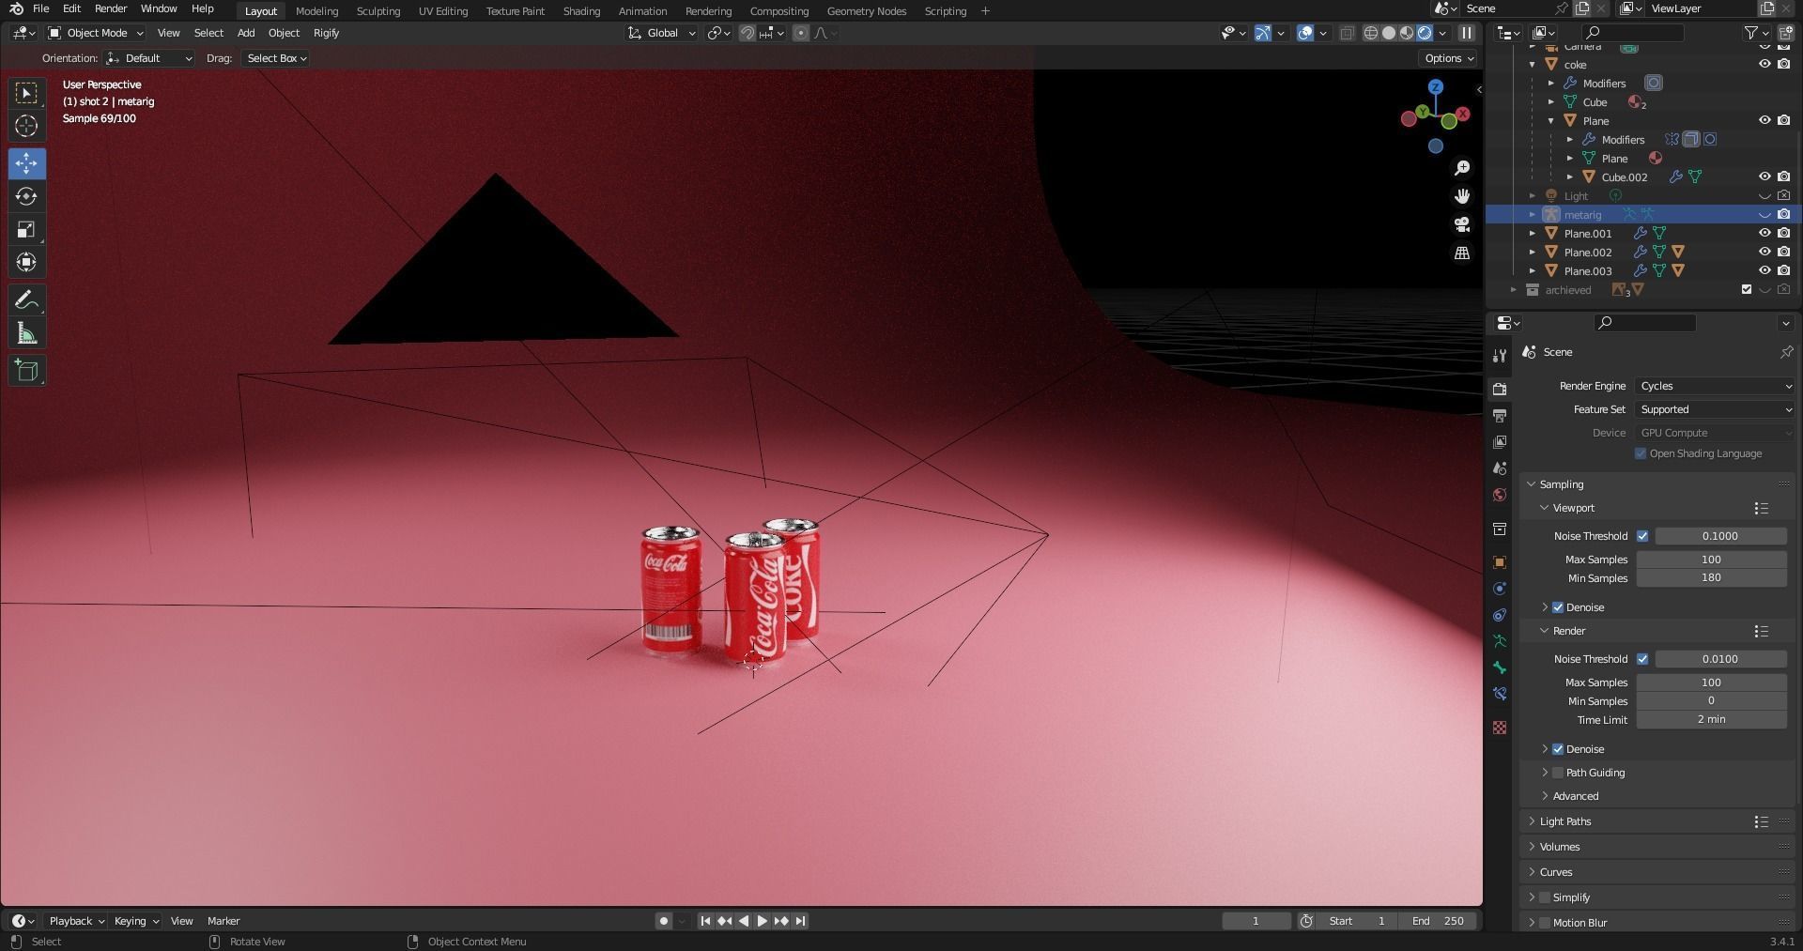This screenshot has height=951, width=1803.
Task: Open Global transform orientation dropdown
Action: pos(662,33)
